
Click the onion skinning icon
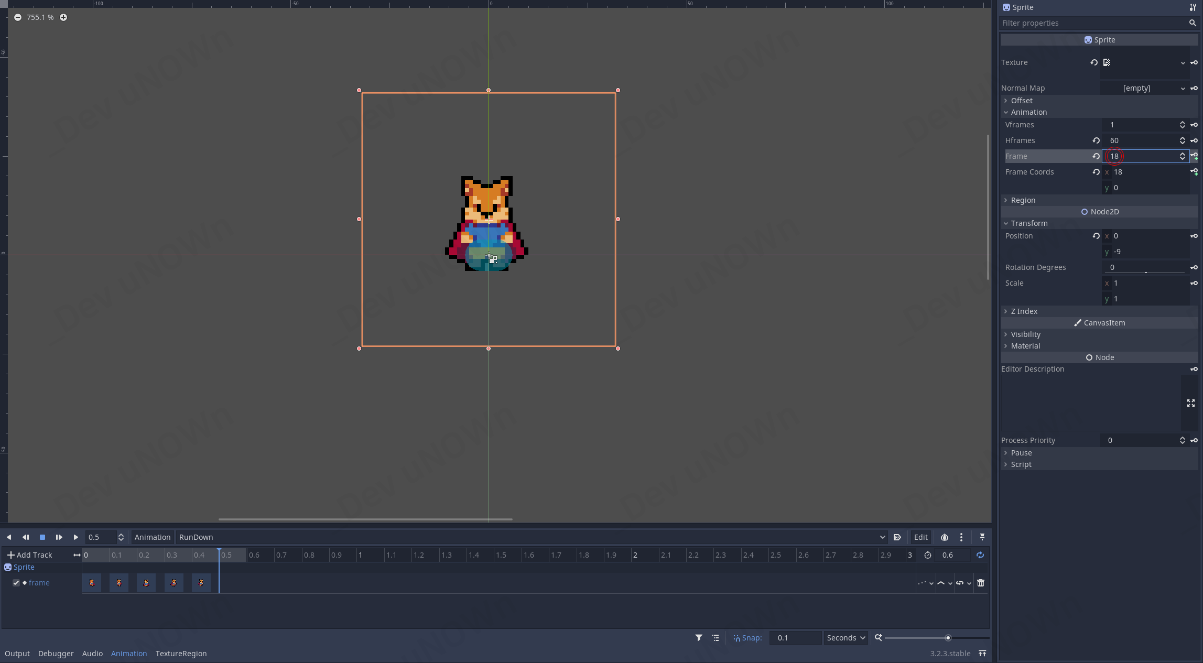coord(944,537)
